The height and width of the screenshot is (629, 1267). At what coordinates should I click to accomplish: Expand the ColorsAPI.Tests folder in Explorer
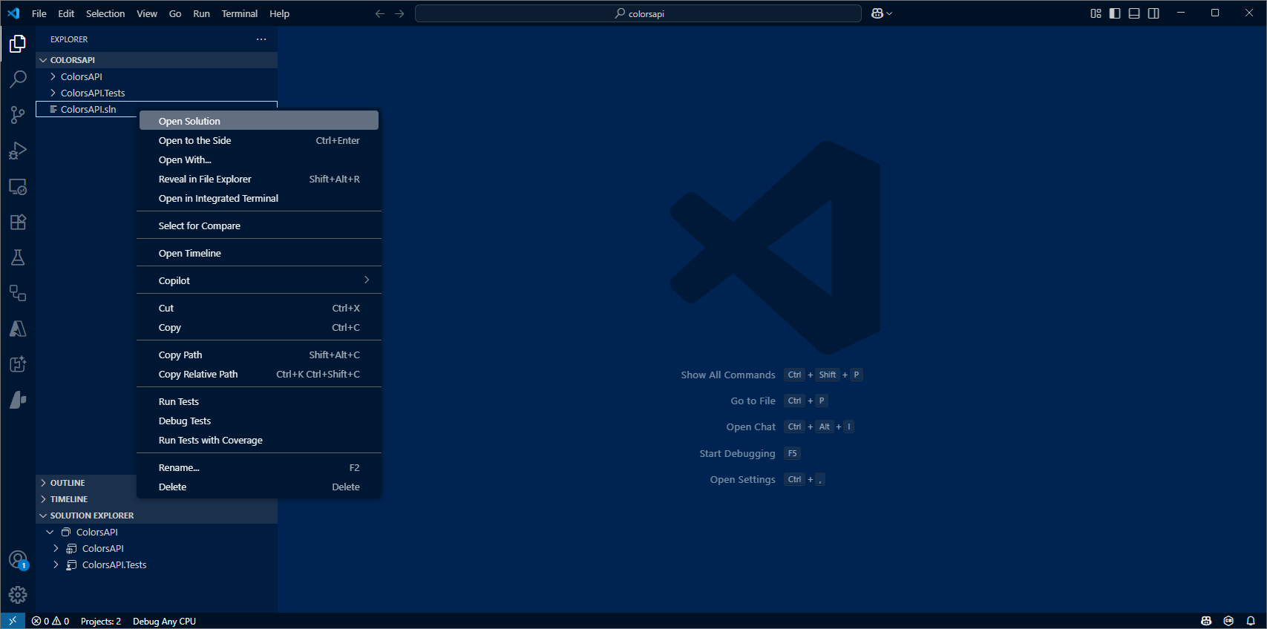93,93
